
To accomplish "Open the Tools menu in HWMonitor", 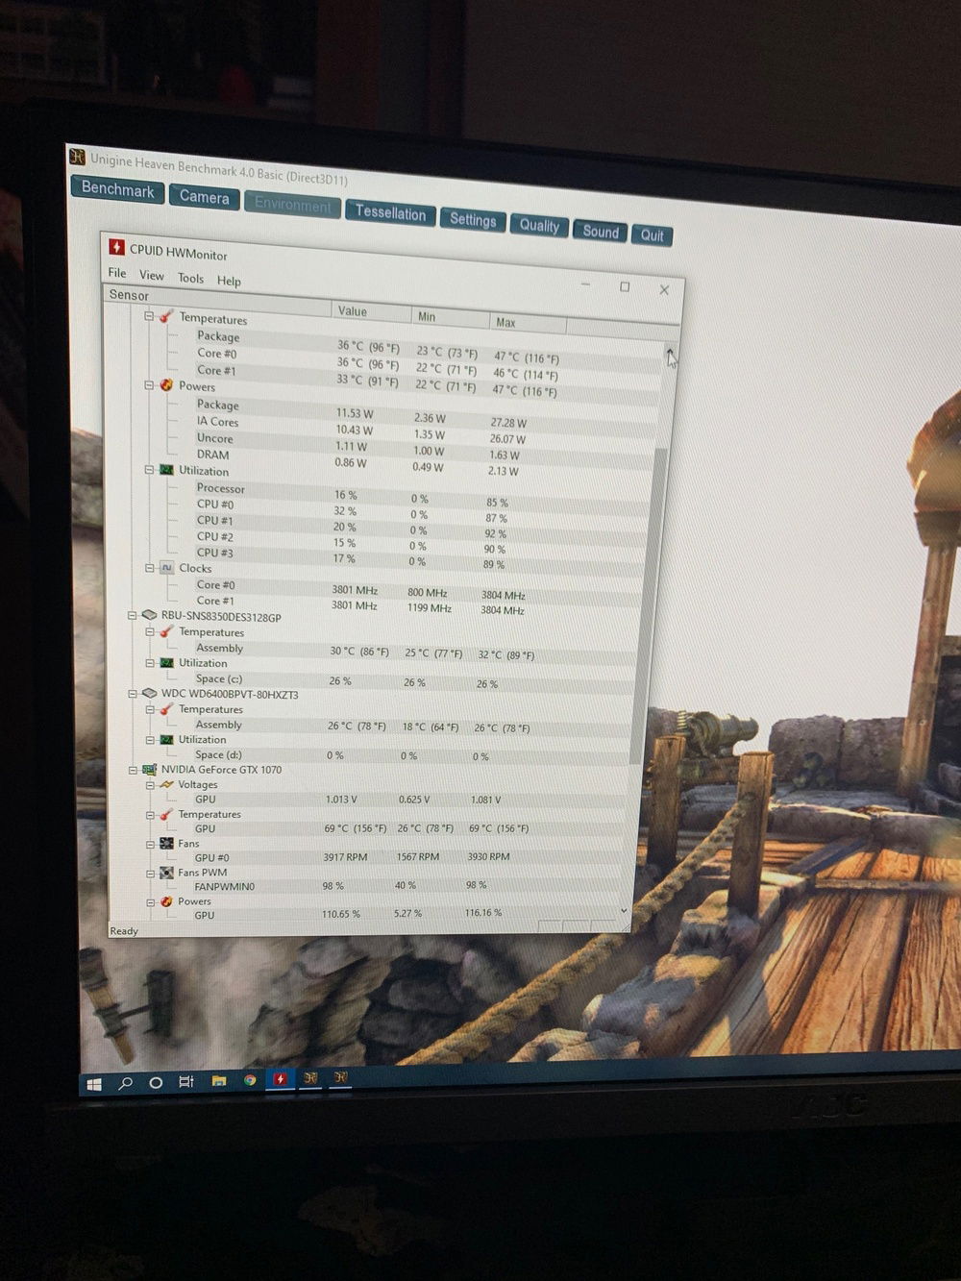I will (190, 279).
